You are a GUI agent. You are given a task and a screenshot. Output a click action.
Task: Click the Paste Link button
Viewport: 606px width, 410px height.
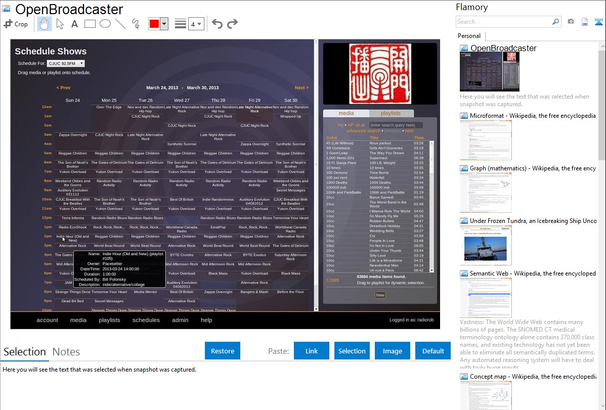pyautogui.click(x=312, y=351)
